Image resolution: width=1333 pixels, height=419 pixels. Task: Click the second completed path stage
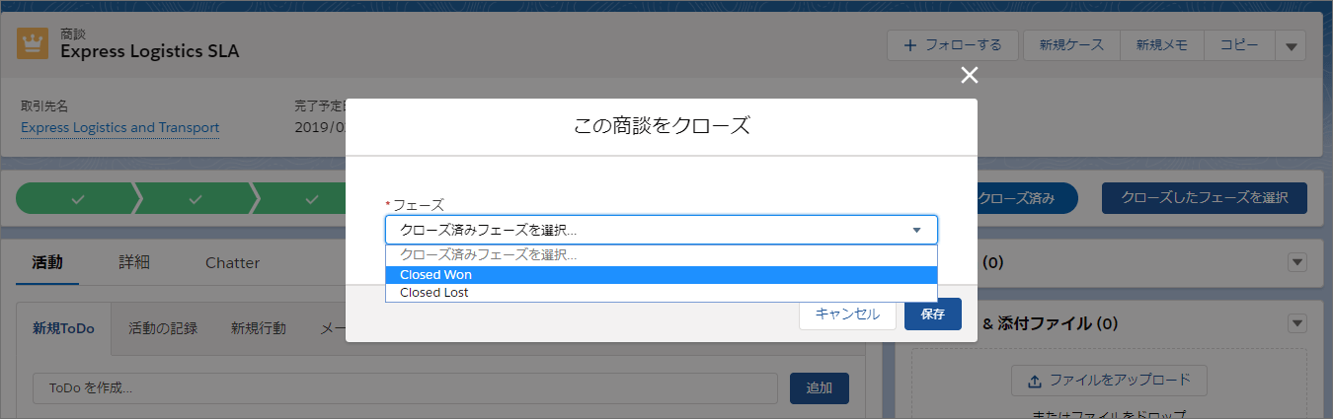tap(196, 198)
